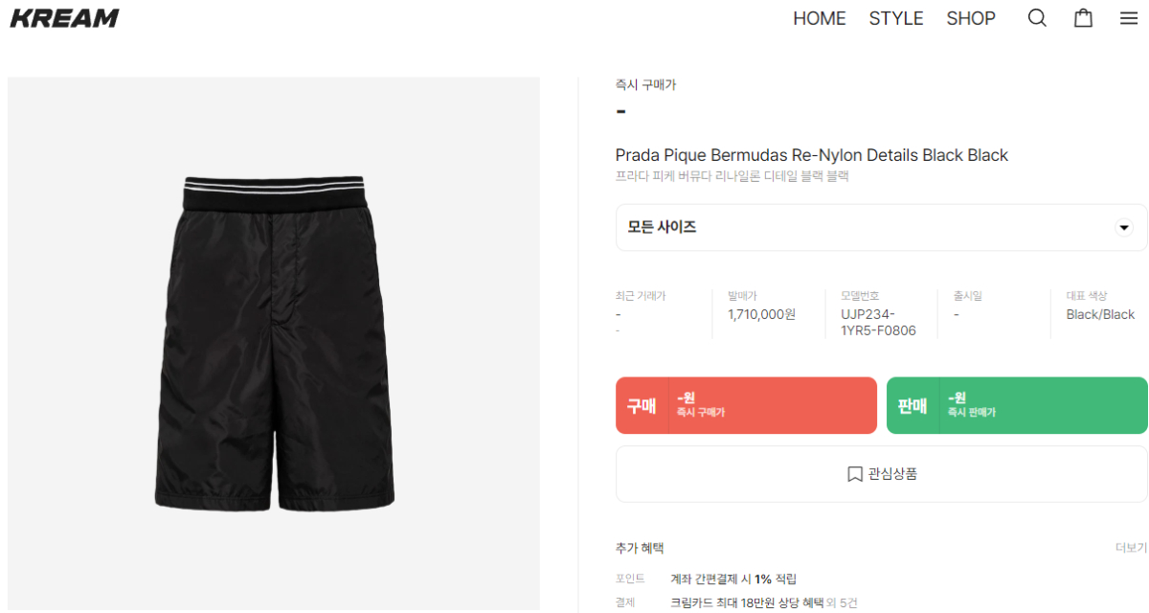Open the STYLE menu
This screenshot has width=1149, height=613.
[x=896, y=18]
